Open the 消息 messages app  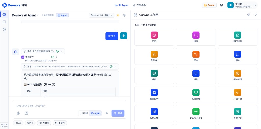[238, 56]
